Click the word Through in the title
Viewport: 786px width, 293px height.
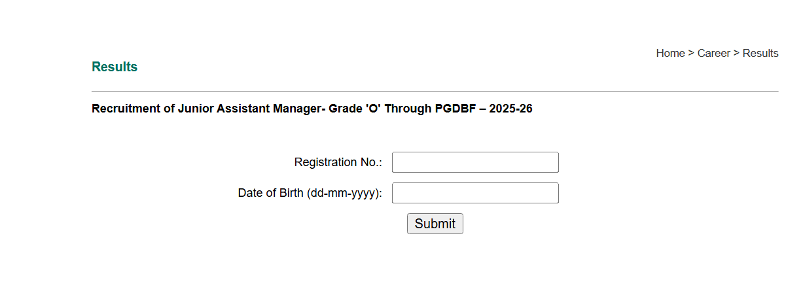(408, 109)
